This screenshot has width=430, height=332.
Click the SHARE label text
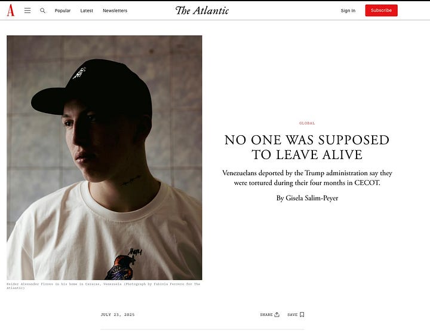pyautogui.click(x=266, y=315)
